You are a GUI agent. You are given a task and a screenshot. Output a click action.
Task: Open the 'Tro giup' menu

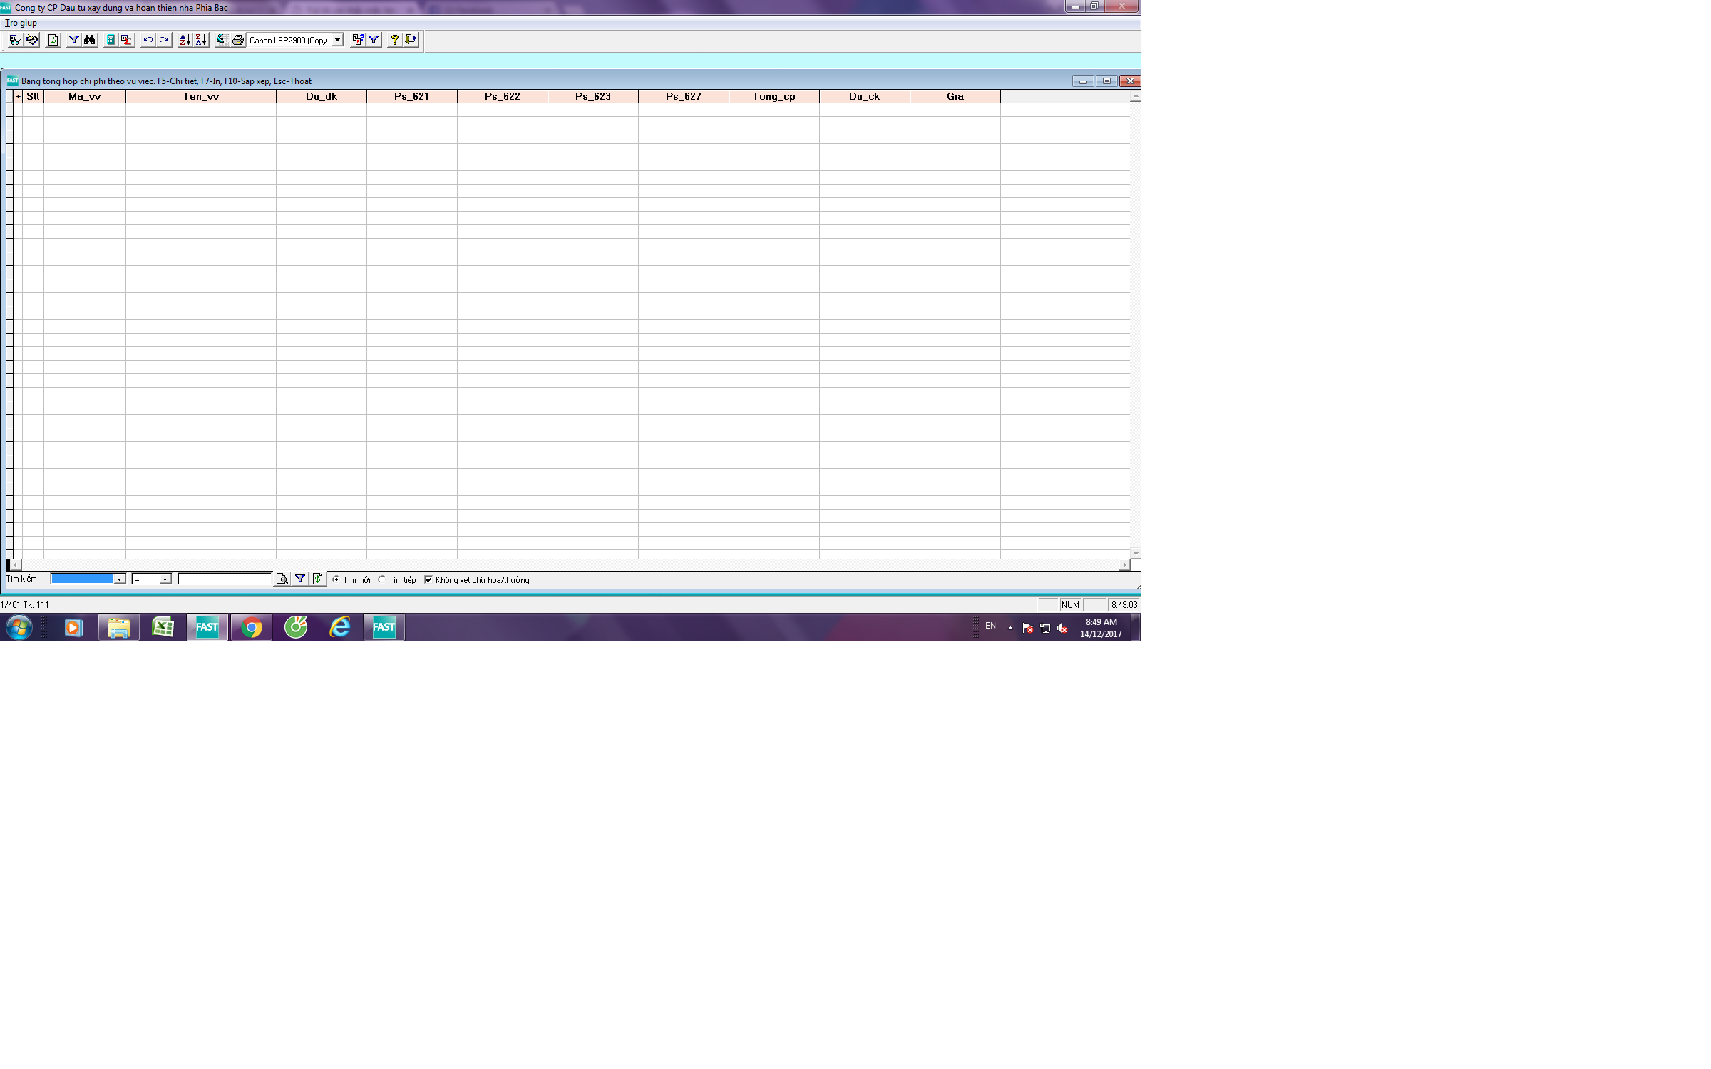click(x=21, y=23)
